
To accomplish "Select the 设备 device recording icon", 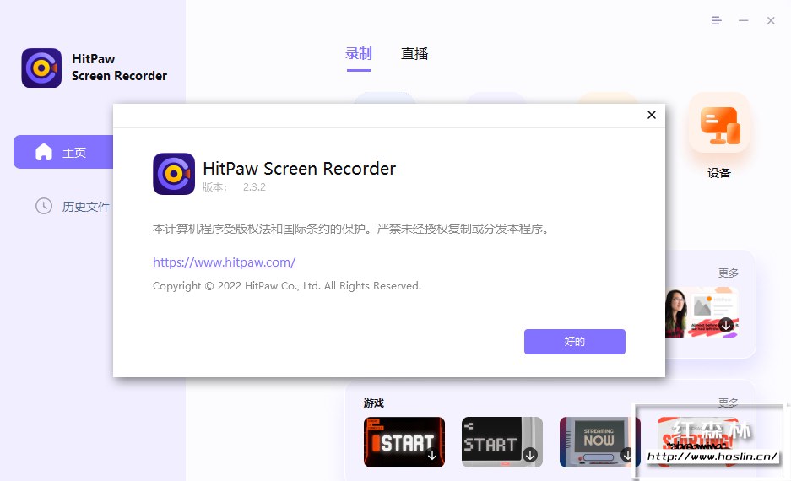I will [x=719, y=123].
